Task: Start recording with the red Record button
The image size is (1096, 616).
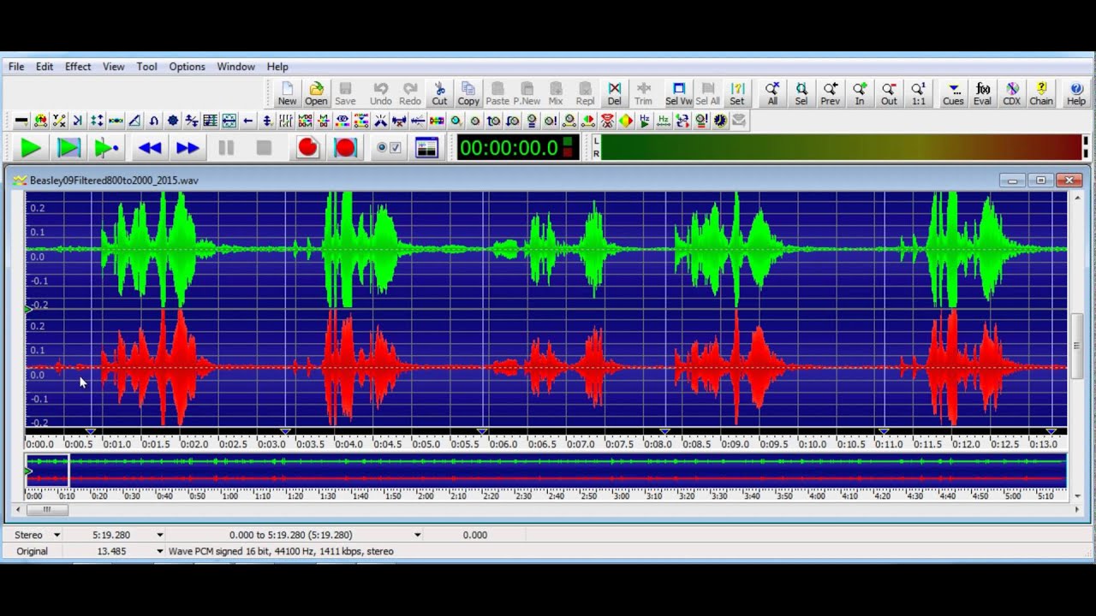Action: coord(307,148)
